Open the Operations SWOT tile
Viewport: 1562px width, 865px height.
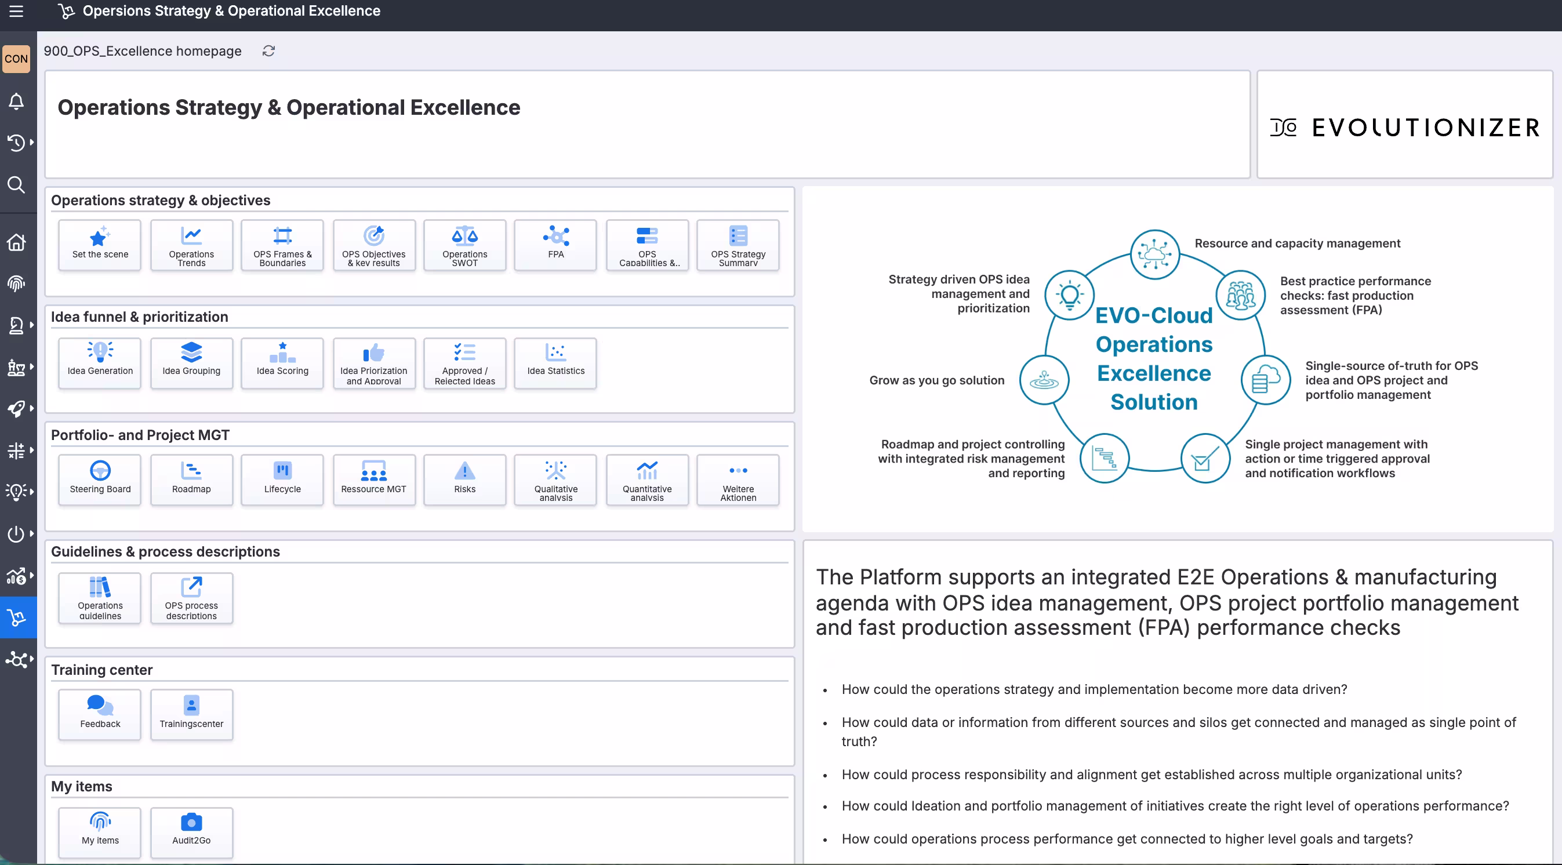click(x=464, y=245)
